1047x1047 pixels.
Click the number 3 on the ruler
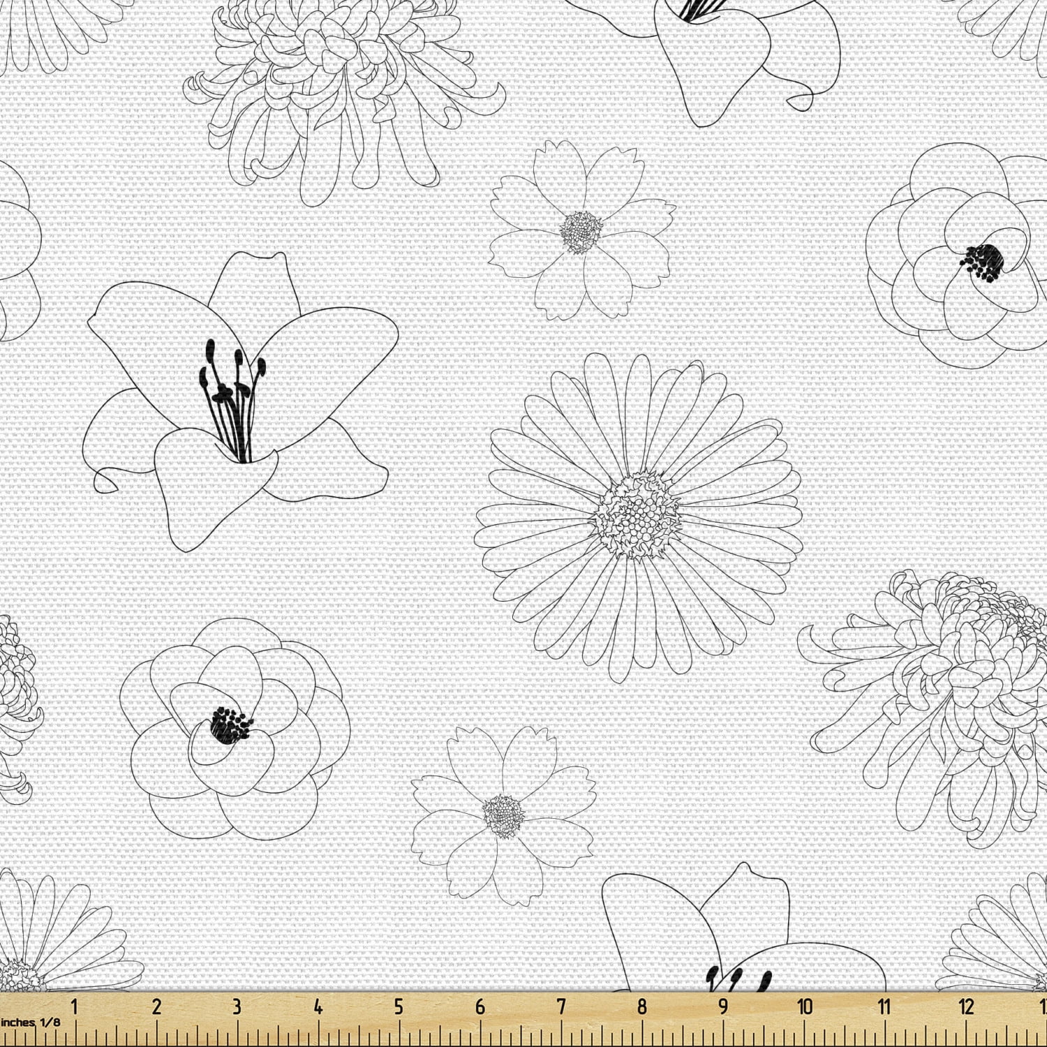237,1007
